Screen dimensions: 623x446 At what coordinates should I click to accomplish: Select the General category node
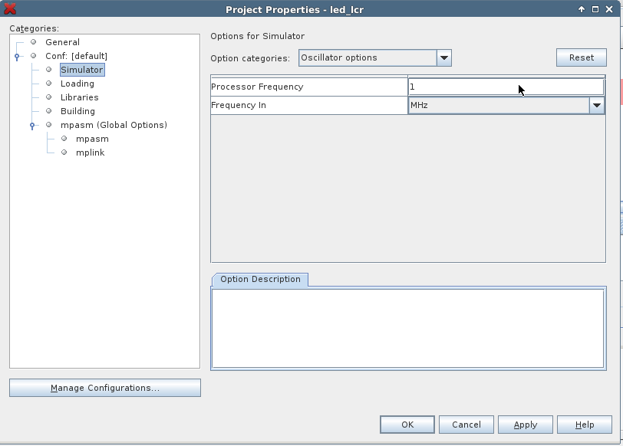click(62, 42)
